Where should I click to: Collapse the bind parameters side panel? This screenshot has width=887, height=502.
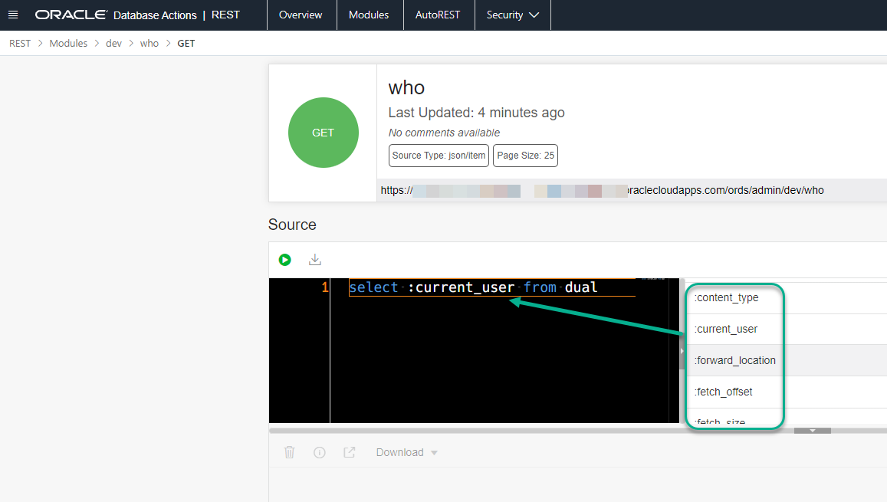(681, 350)
